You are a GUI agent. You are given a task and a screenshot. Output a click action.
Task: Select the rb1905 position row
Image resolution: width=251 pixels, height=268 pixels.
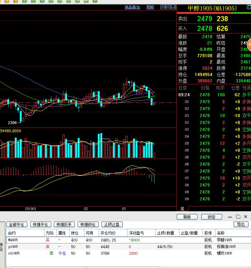[129, 253]
